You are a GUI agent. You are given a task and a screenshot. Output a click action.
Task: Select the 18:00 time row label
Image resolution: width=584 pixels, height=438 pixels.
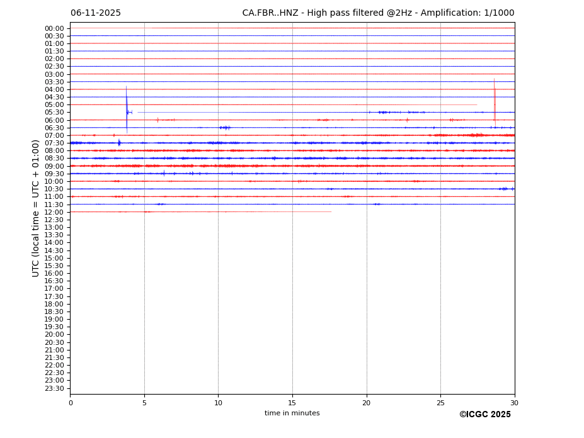[54, 304]
